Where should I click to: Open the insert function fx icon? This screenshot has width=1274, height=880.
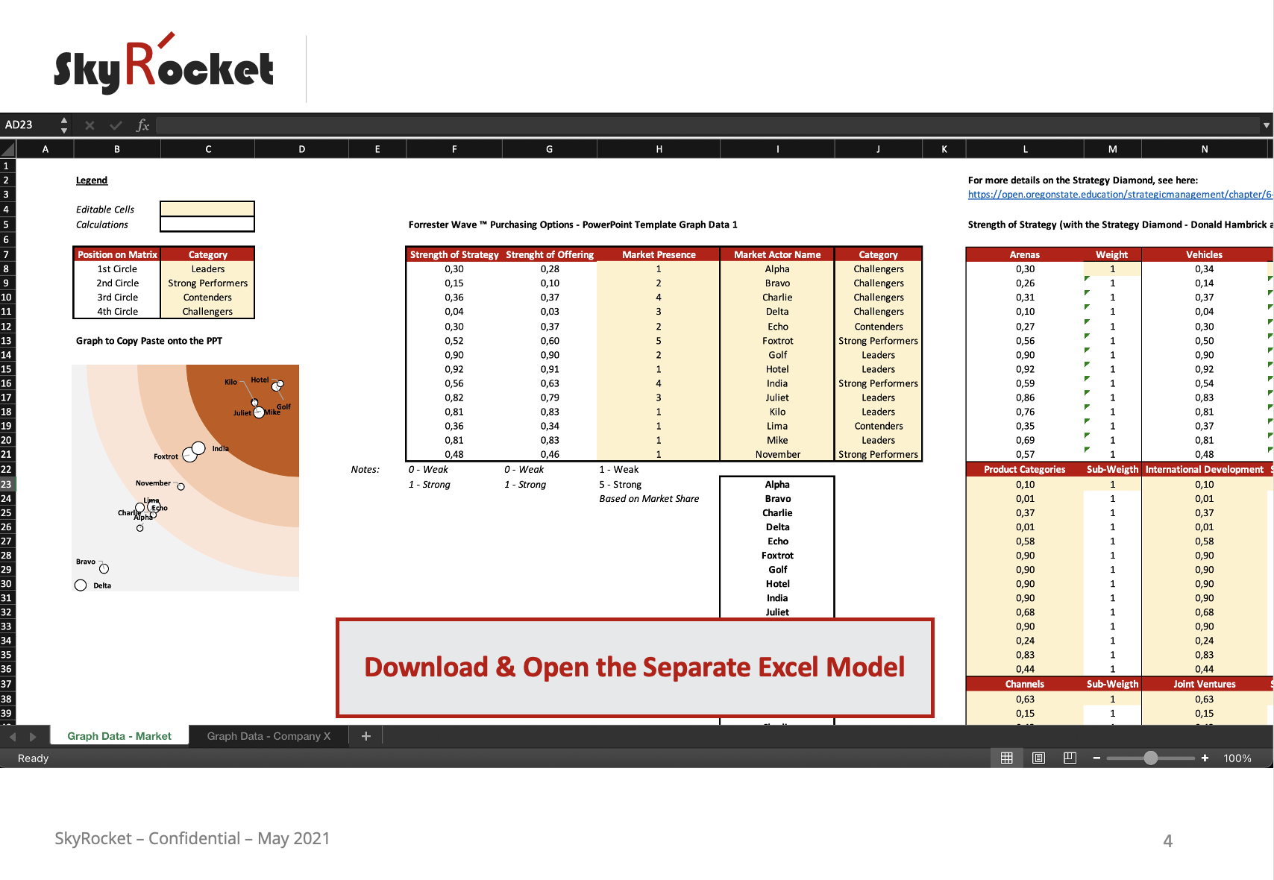pyautogui.click(x=142, y=125)
